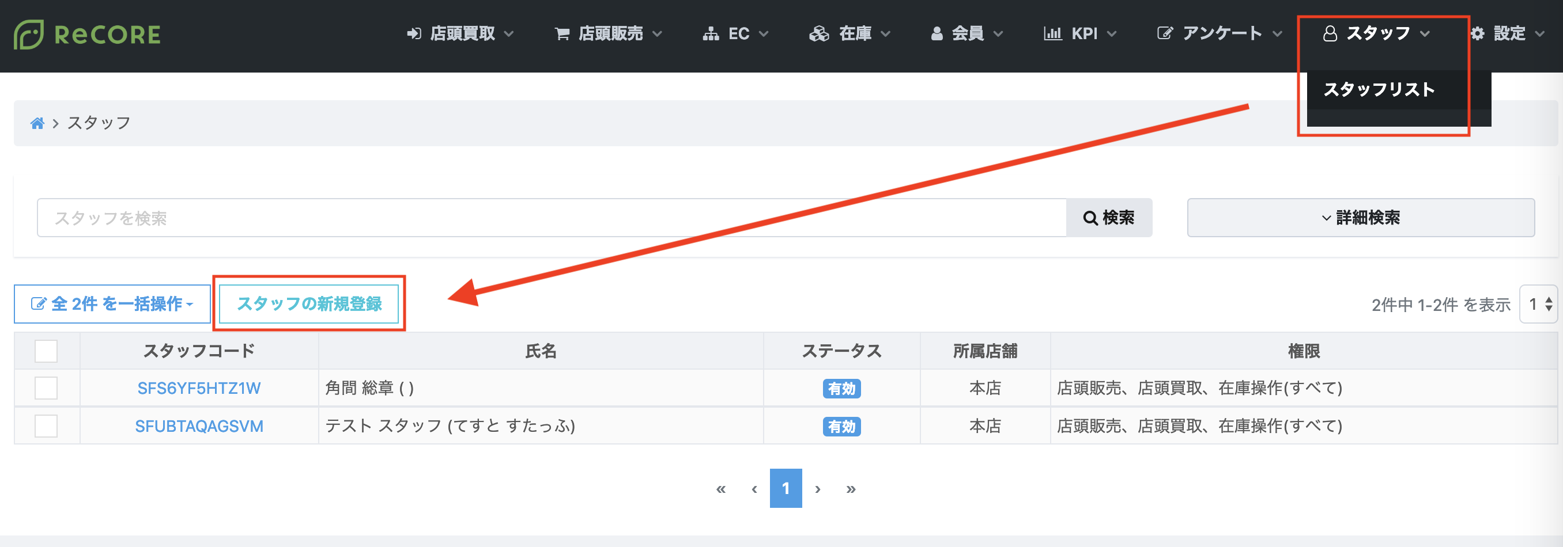Focus the スタッフを検索 search field
1563x547 pixels.
click(552, 218)
